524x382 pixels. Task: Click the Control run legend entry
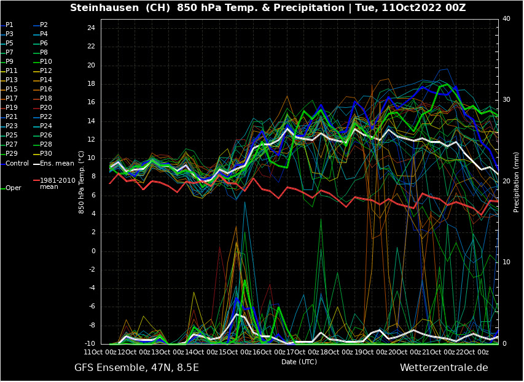(17, 163)
